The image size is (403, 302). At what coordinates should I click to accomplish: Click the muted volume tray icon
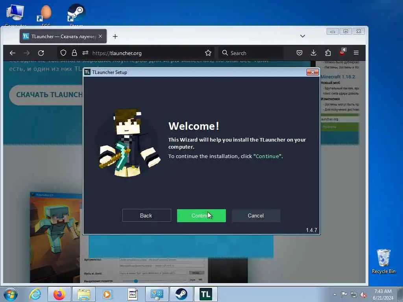363,295
